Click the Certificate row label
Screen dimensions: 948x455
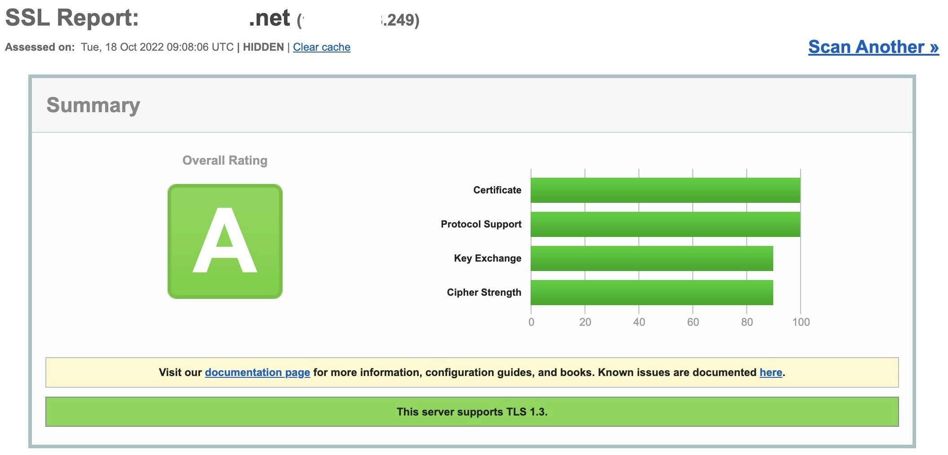496,190
